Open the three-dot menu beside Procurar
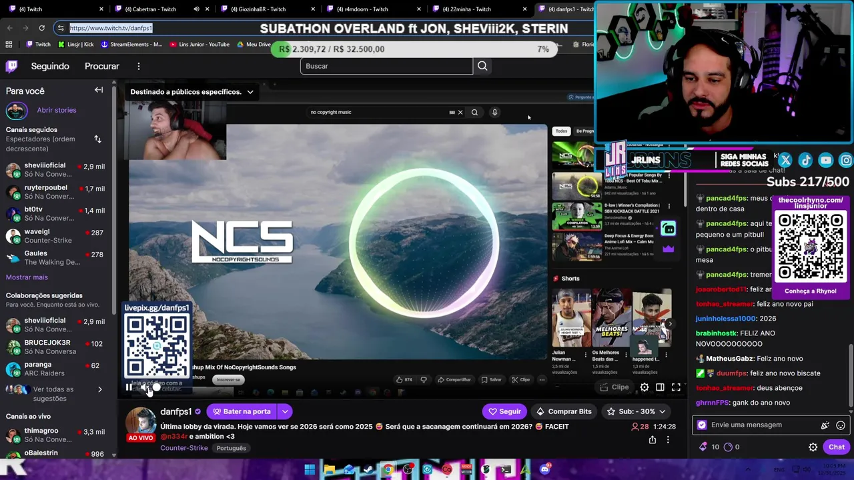Viewport: 854px width, 480px height. 138,66
